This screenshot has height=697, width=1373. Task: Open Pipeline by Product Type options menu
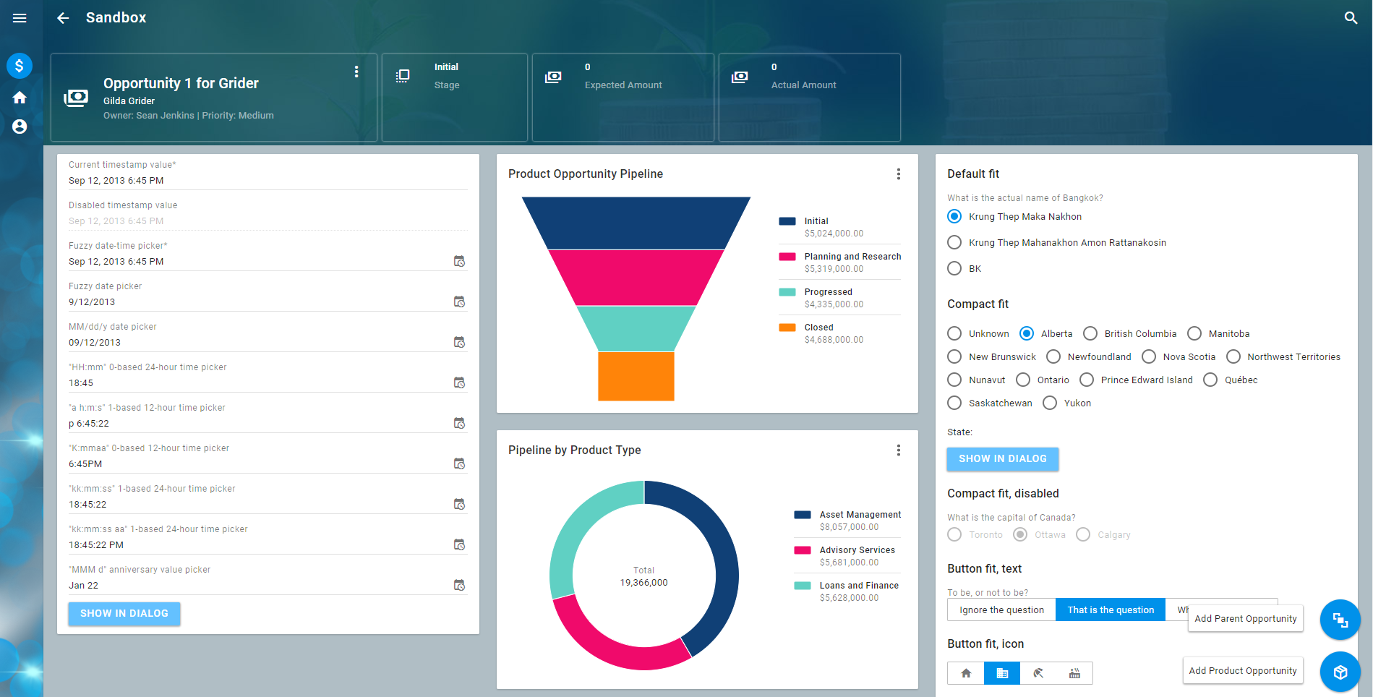(898, 450)
